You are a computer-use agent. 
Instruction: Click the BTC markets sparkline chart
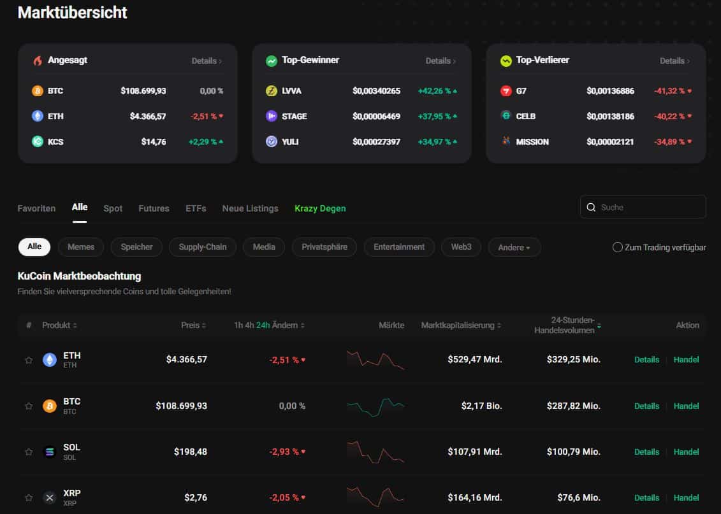(x=375, y=406)
